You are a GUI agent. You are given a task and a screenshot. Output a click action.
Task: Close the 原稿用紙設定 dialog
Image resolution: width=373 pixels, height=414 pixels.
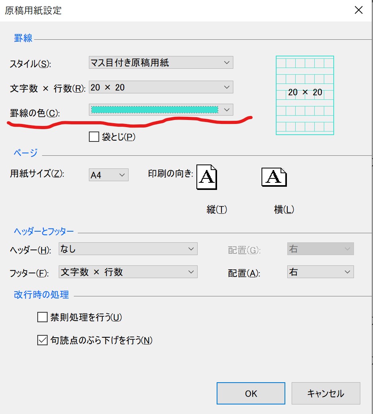point(358,10)
